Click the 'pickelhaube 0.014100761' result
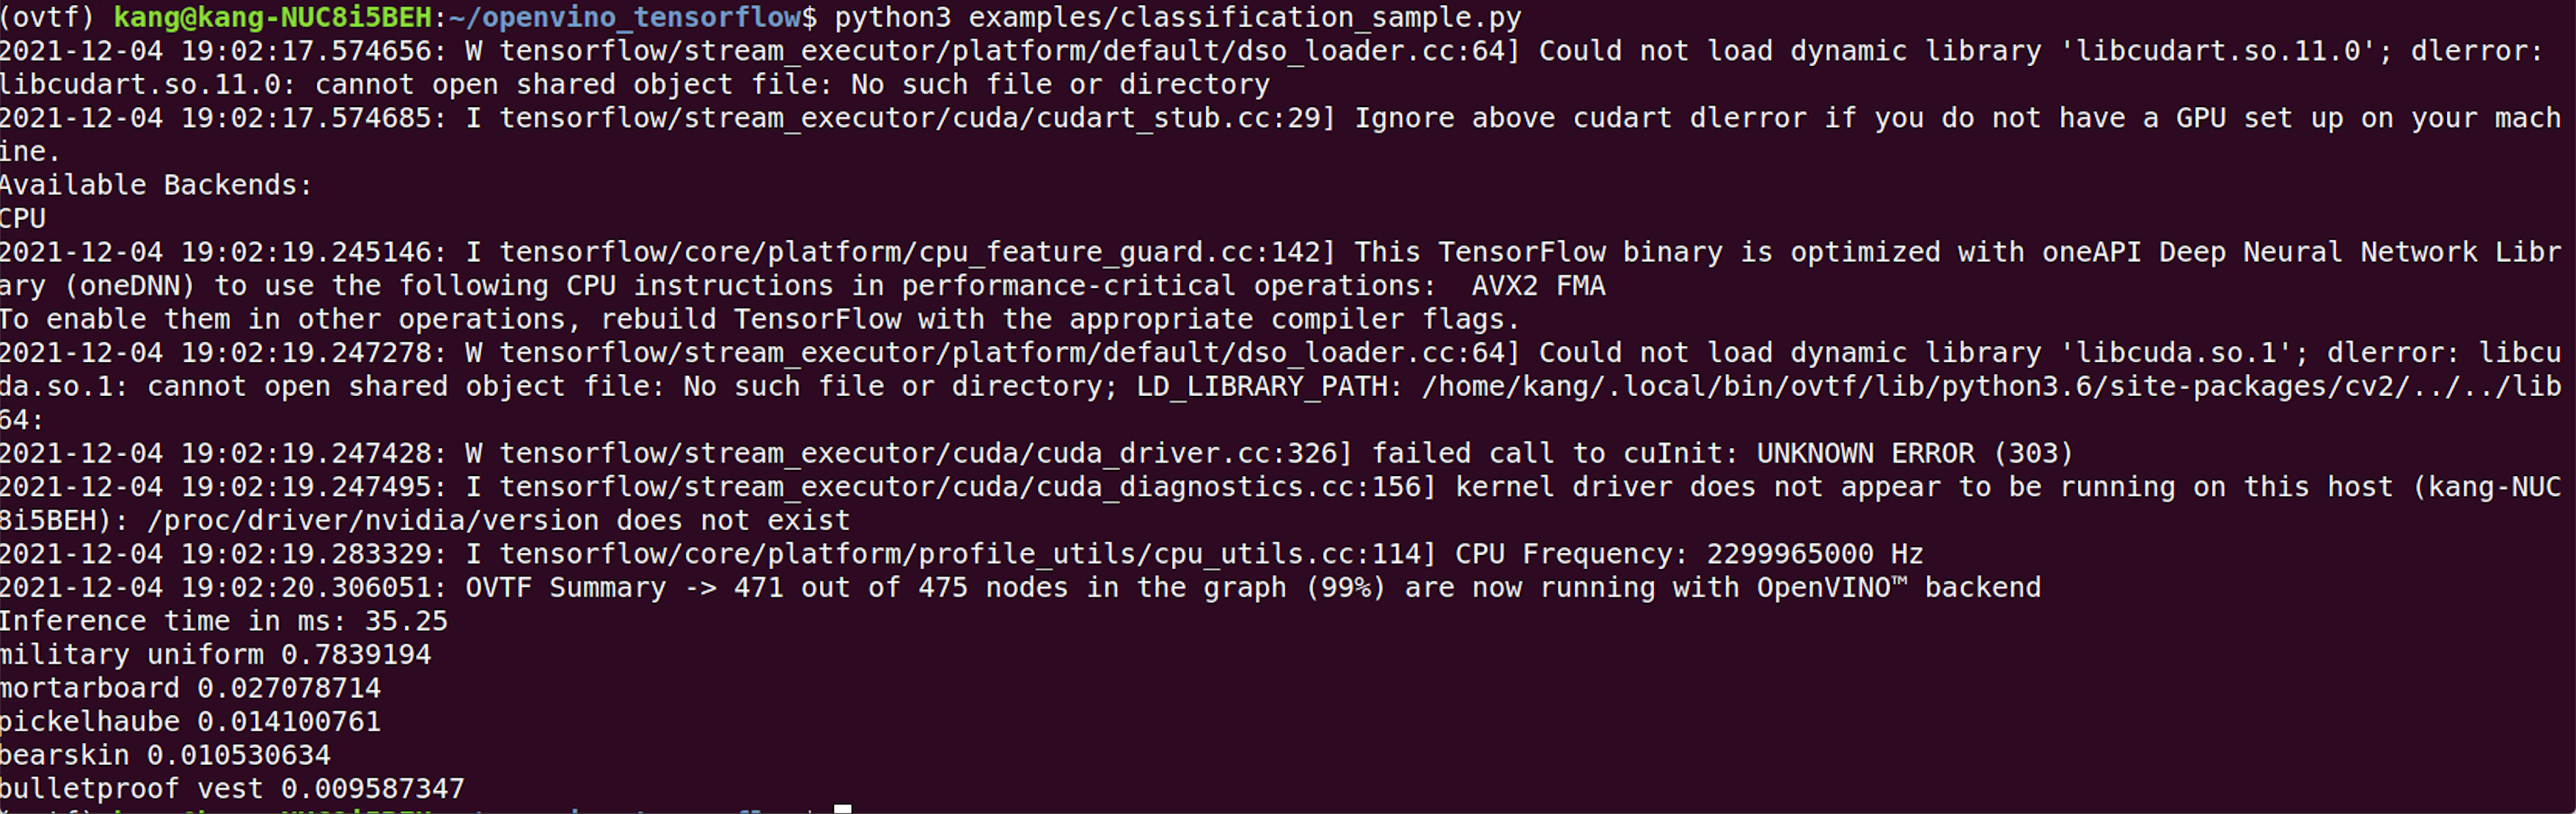Screen dimensions: 2576x814 point(190,721)
